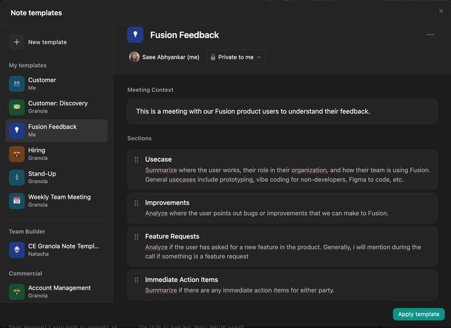
Task: Click the My templates heading
Action: pyautogui.click(x=28, y=66)
